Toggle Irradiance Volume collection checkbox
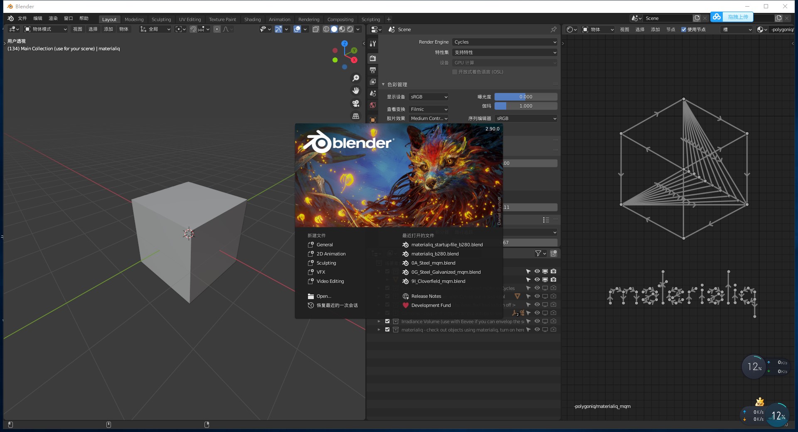 [387, 321]
